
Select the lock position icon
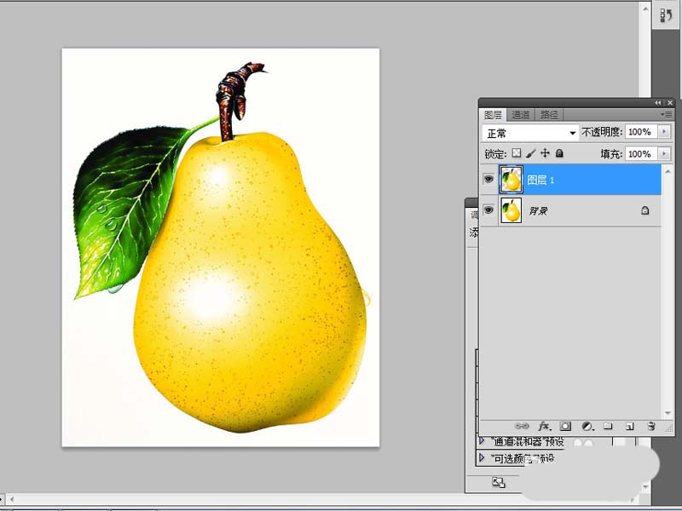pos(545,152)
